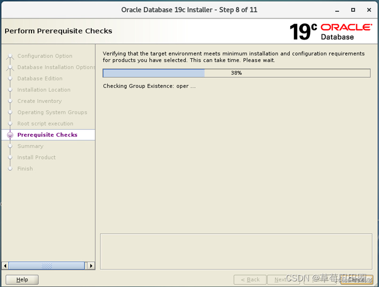Click the Oracle 19c Database logo
The image size is (379, 287).
[x=331, y=31]
